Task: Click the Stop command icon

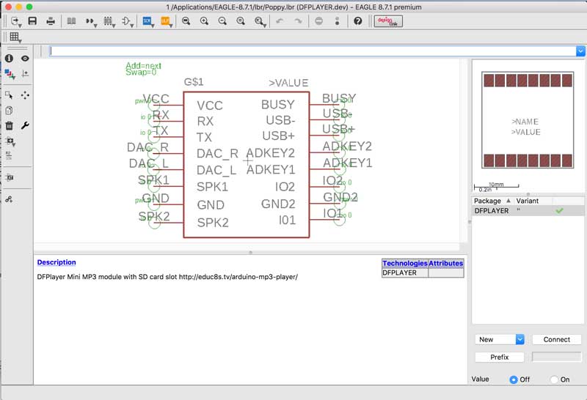Action: pos(318,21)
